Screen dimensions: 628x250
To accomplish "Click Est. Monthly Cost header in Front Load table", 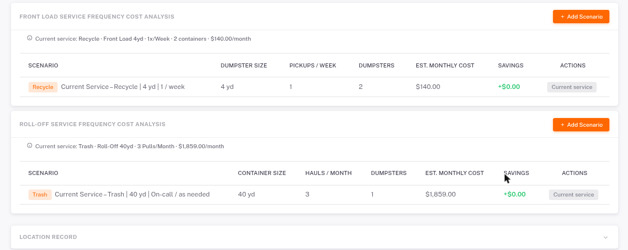I will (x=445, y=65).
